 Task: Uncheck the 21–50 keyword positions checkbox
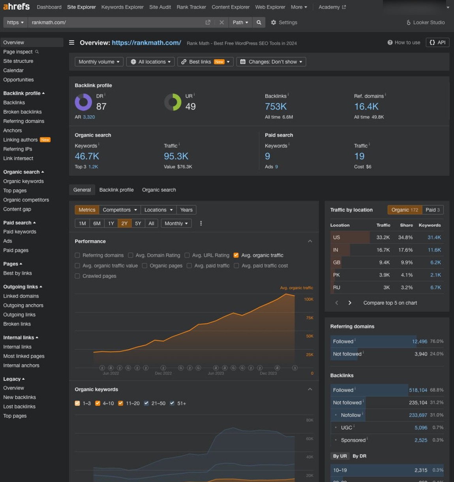coord(146,403)
